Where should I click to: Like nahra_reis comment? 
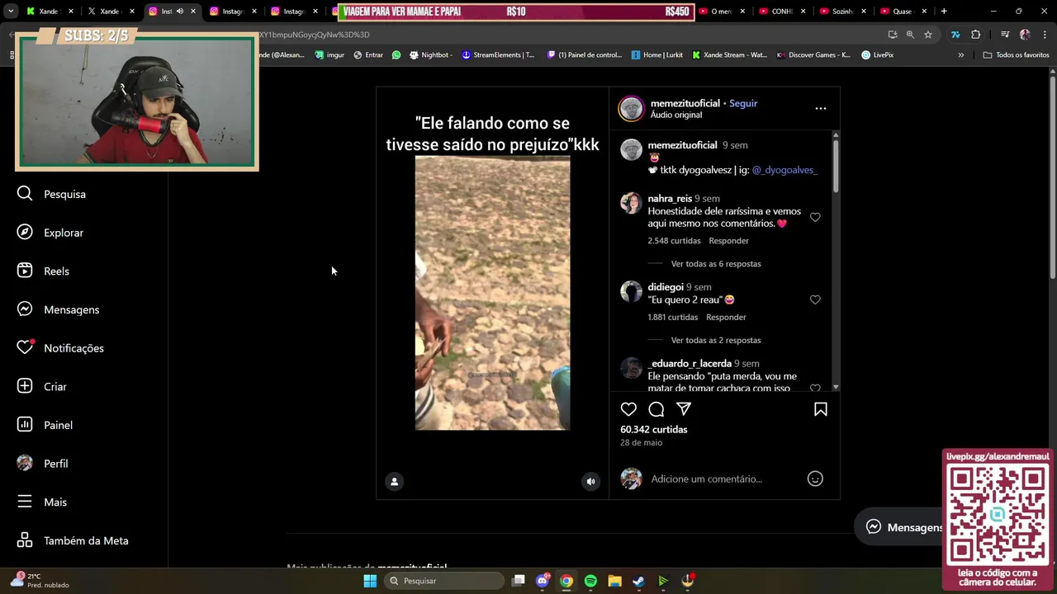[x=815, y=217]
